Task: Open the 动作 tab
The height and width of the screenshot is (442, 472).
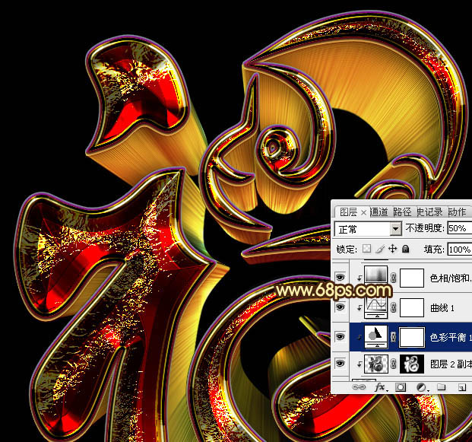Action: [x=457, y=211]
